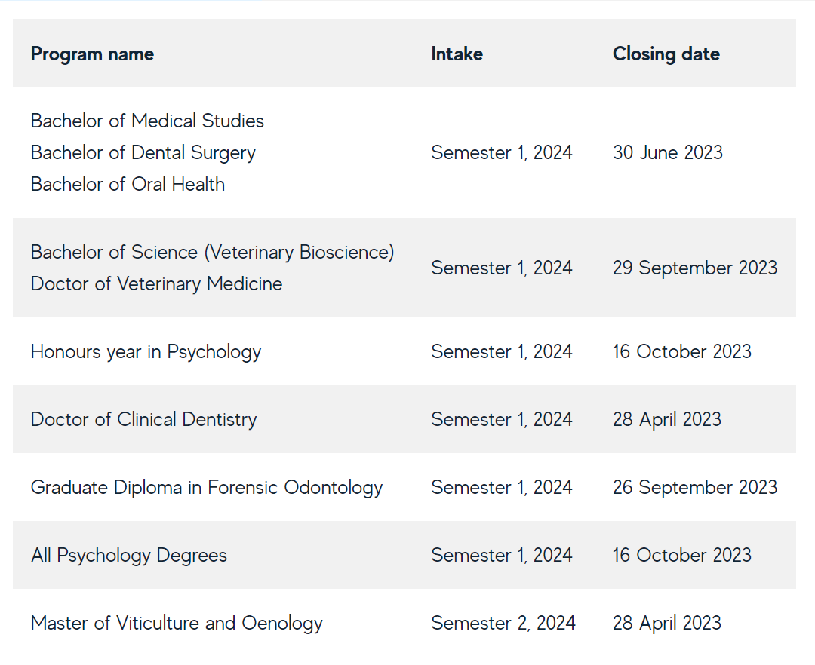Click intake cell for Honours year in Psychology
815x665 pixels.
tap(501, 351)
